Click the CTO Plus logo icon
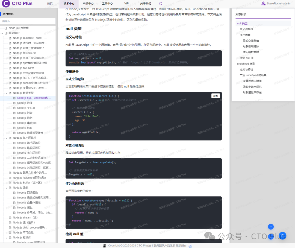The image size is (295, 248). 6,3
